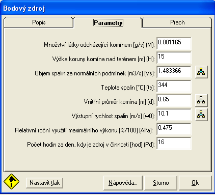Focus the chimney height field with 15
215x195 pixels.
[174, 58]
